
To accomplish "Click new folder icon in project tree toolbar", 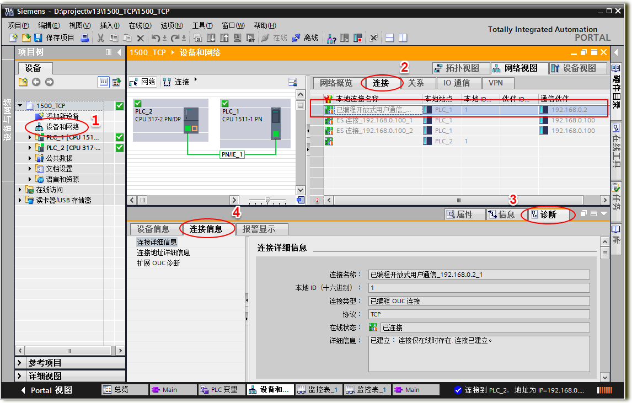I will [23, 82].
